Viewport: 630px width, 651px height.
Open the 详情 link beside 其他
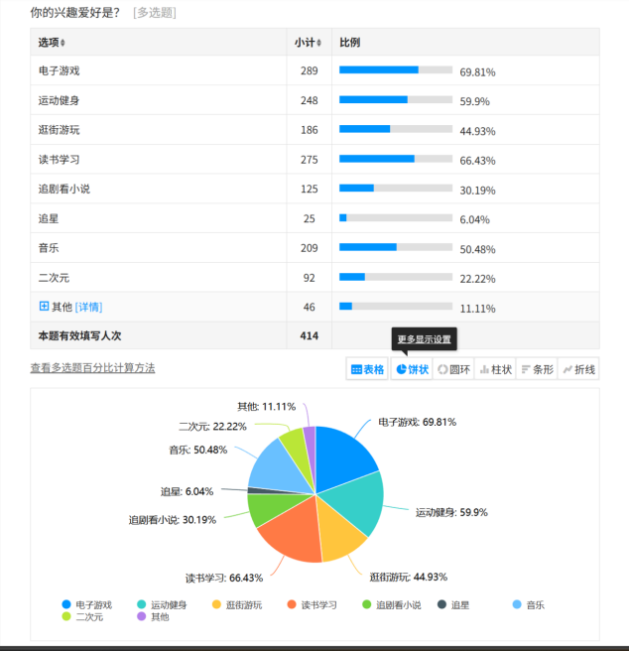click(88, 308)
